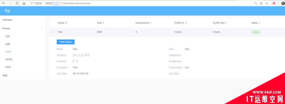Bookmark page with star icon
Image resolution: width=285 pixels, height=104 pixels.
[x=267, y=3]
